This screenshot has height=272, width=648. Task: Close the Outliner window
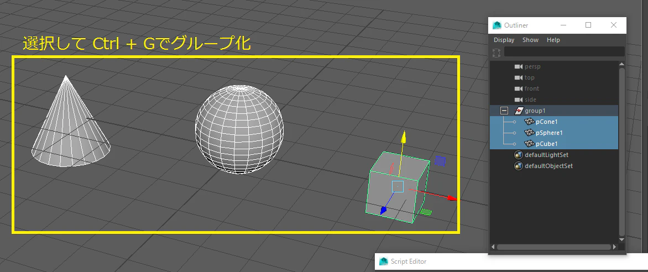(614, 25)
